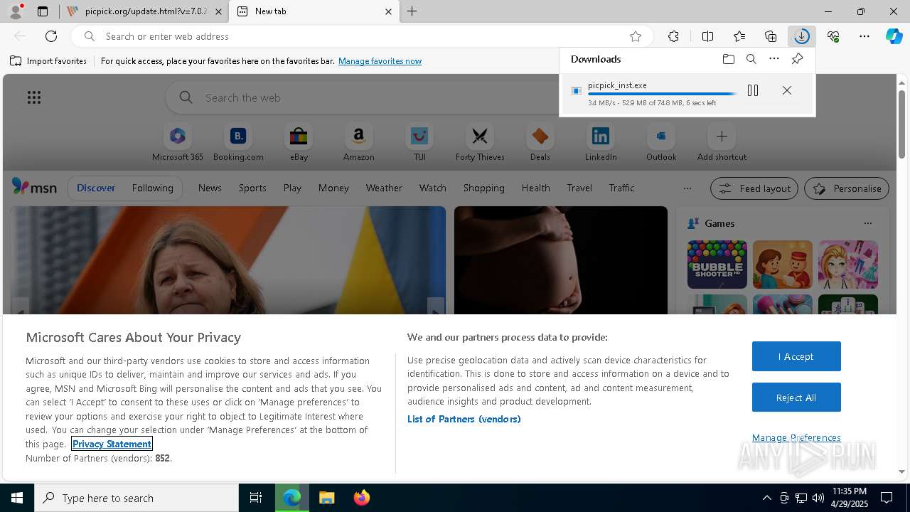This screenshot has width=910, height=512.
Task: Click Import favorites
Action: click(x=48, y=61)
